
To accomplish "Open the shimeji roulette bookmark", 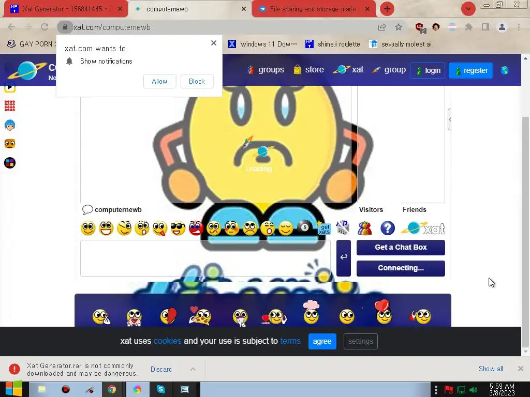I will coord(333,44).
